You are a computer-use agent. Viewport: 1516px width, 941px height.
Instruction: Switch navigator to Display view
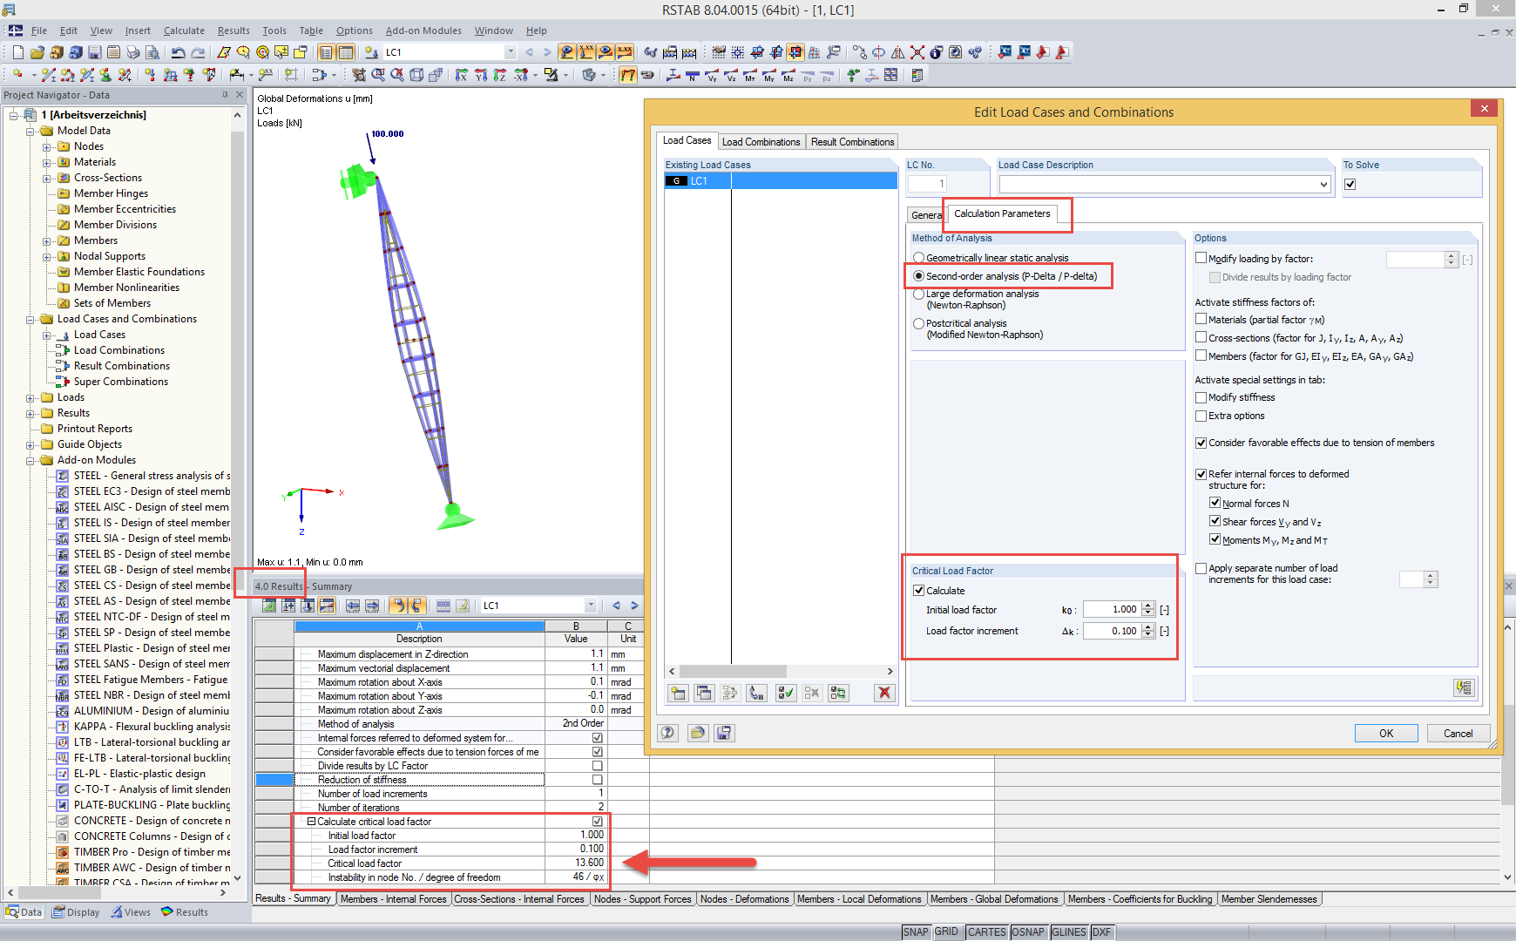coord(76,912)
